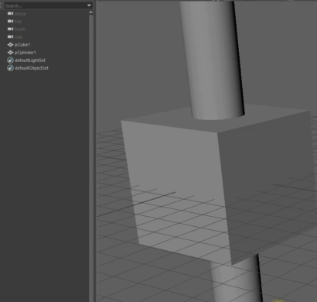
Task: Click the top camera icon
Action: (x=10, y=21)
